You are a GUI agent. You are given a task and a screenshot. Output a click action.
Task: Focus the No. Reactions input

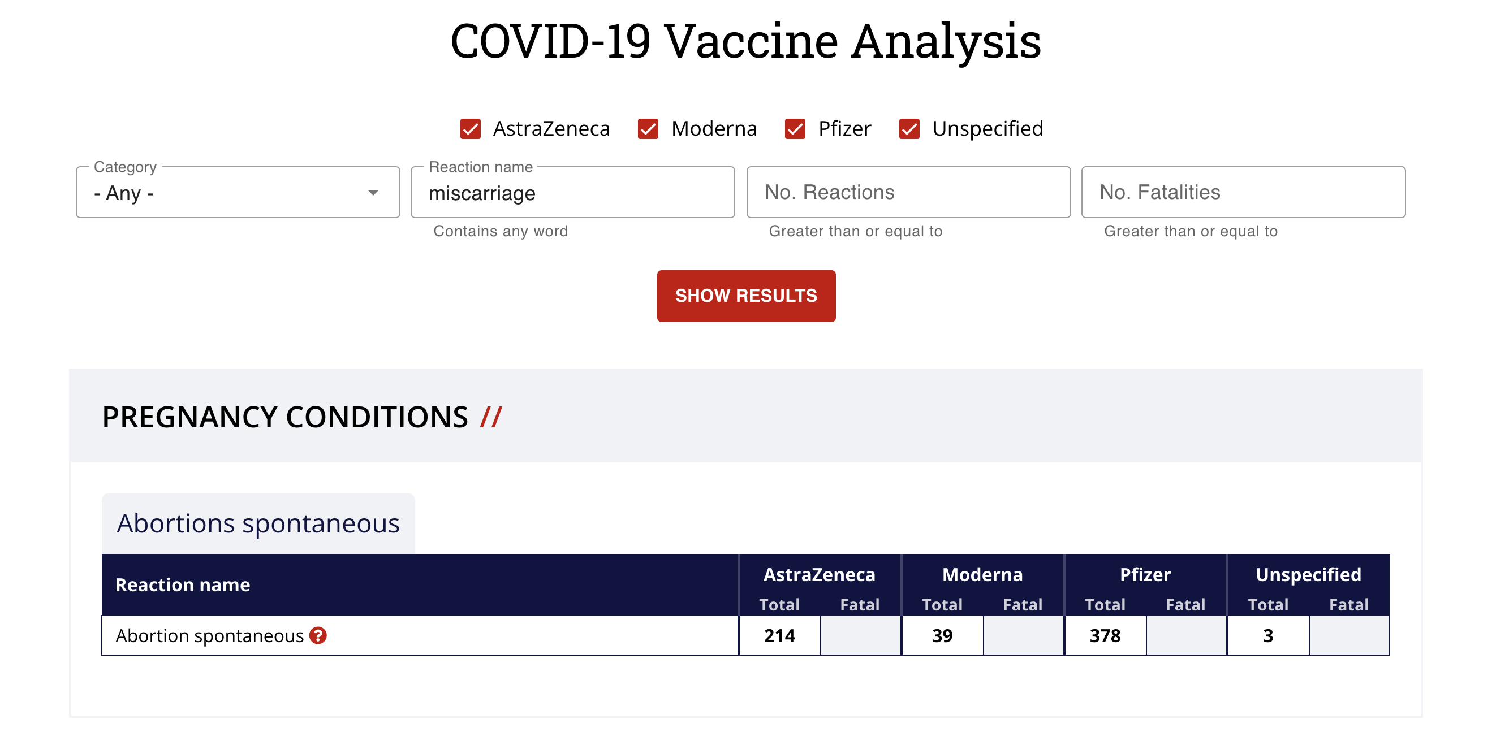click(x=908, y=193)
